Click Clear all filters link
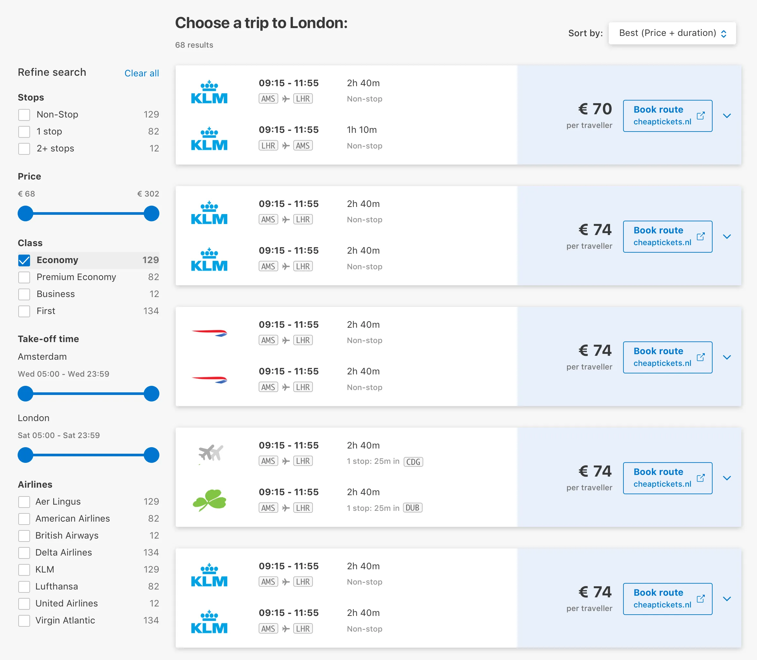This screenshot has height=660, width=757. point(141,73)
